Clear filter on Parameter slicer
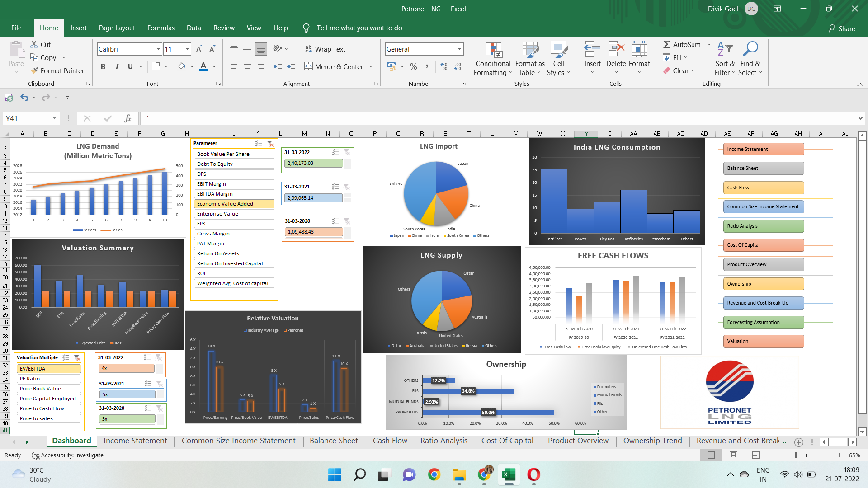 tap(270, 143)
